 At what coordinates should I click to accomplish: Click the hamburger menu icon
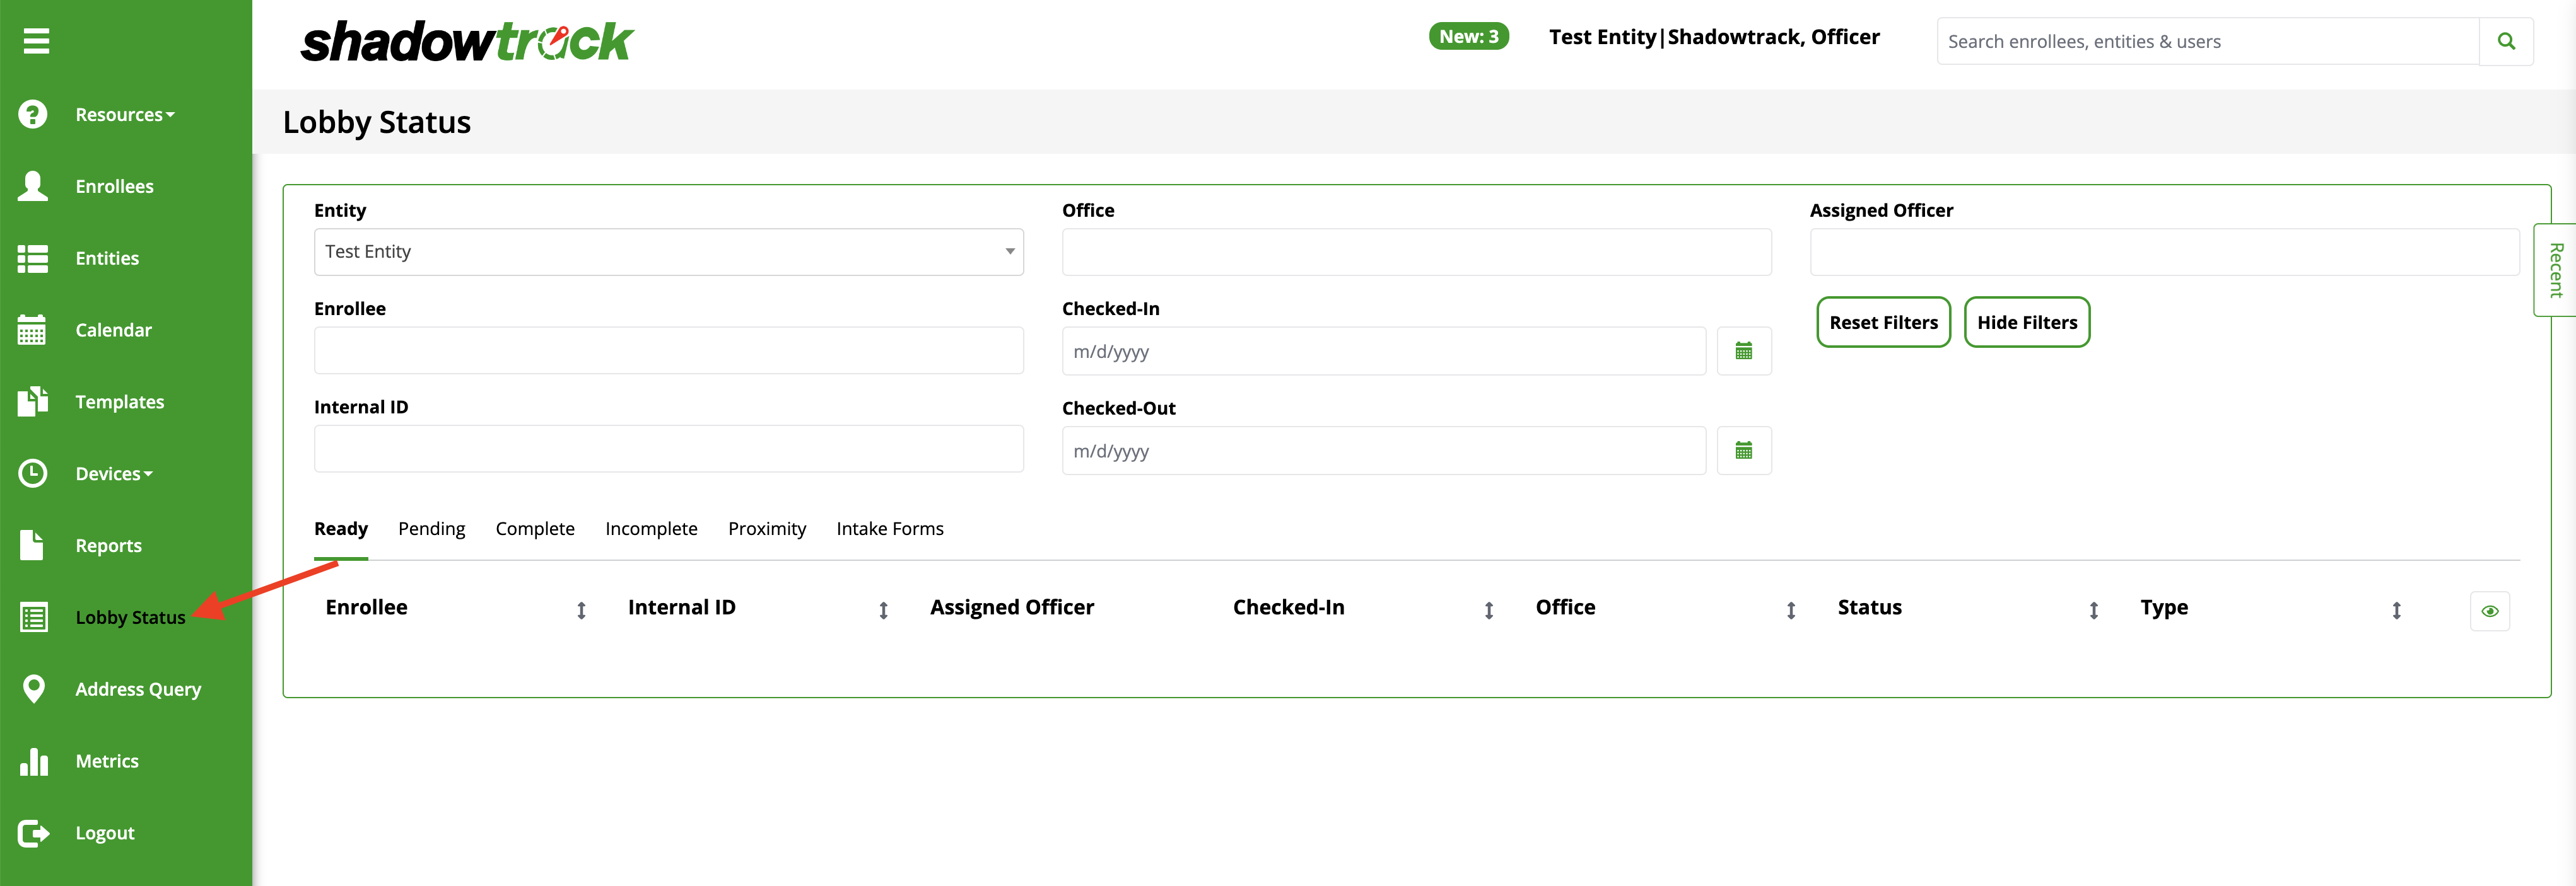36,41
